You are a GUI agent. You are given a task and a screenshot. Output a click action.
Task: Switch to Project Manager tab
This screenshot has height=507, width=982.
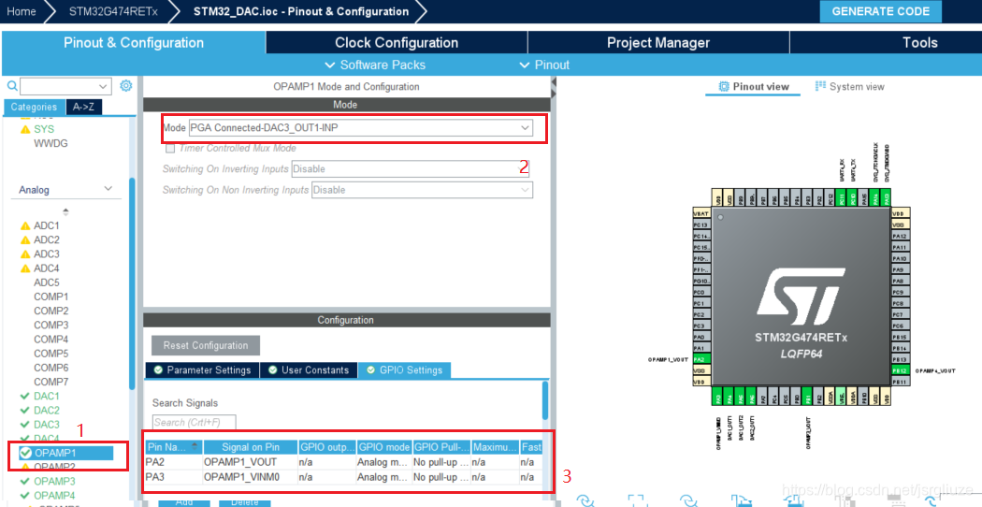click(x=658, y=43)
